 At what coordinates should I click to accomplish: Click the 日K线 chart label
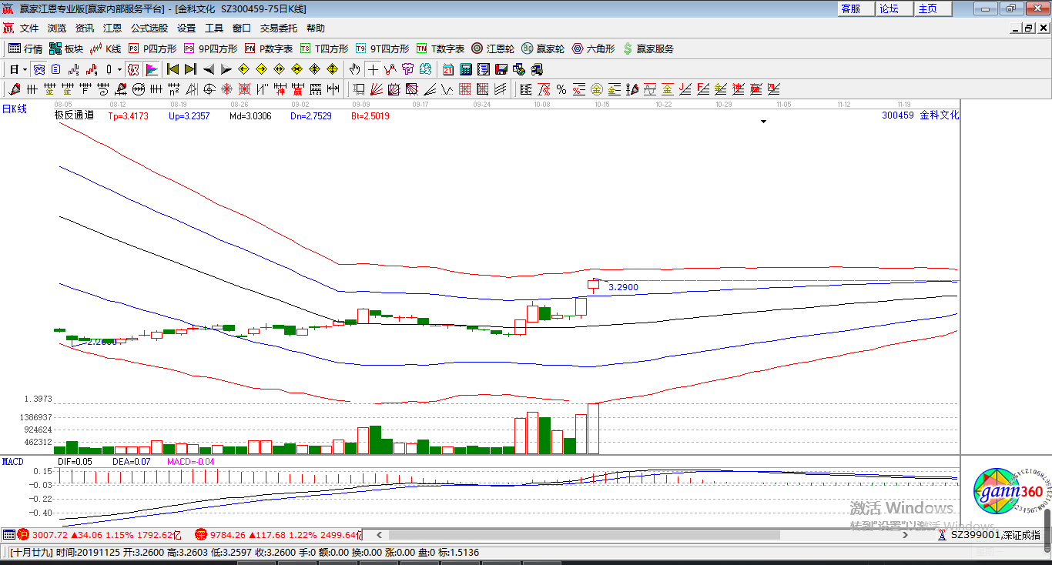(x=14, y=109)
